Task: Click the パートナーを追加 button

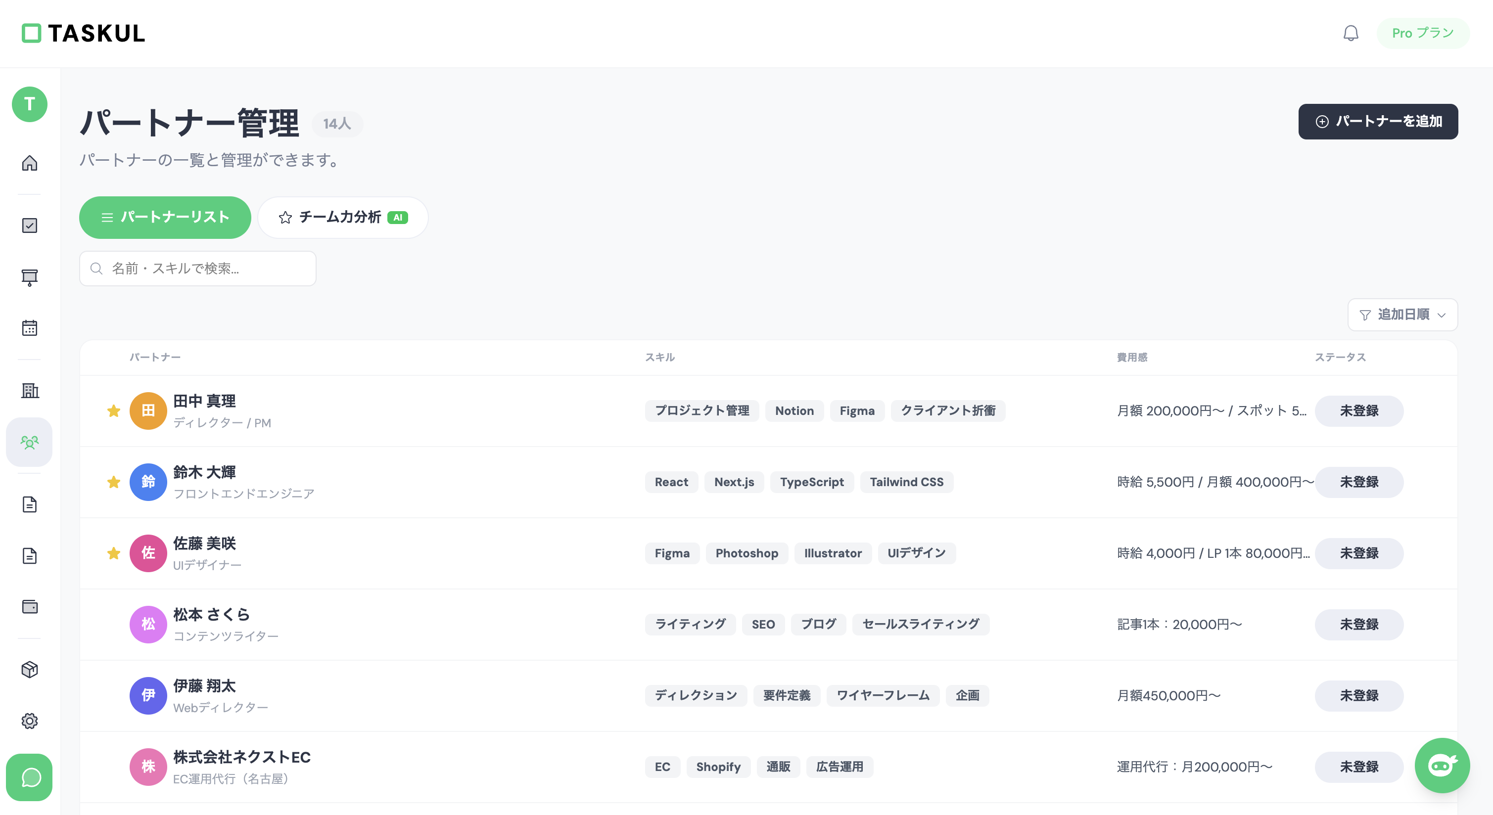Action: [1378, 121]
